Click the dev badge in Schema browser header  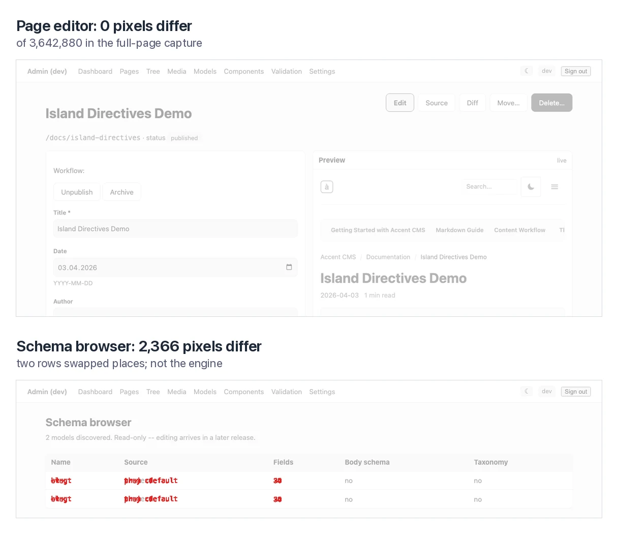[x=547, y=392]
